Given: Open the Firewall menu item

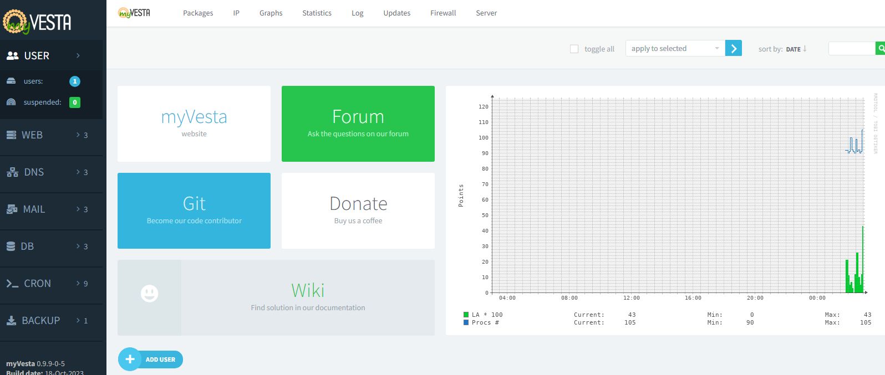Looking at the screenshot, I should [443, 13].
